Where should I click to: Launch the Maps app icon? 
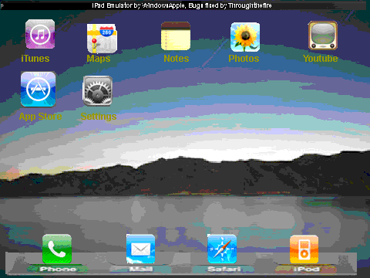[102, 38]
